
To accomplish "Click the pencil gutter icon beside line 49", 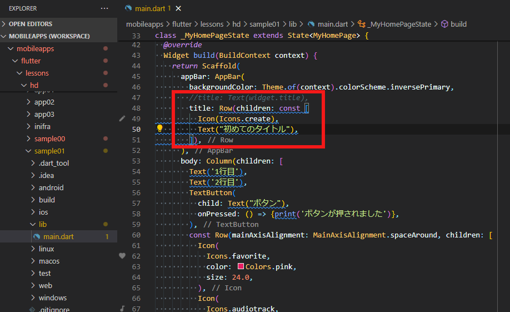I will point(122,118).
